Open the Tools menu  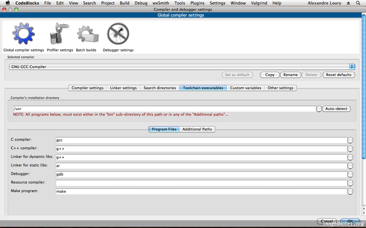coord(179,3)
